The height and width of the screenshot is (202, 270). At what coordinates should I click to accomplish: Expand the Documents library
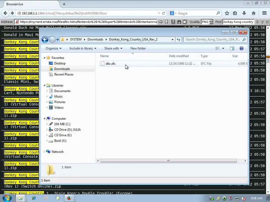(47, 91)
